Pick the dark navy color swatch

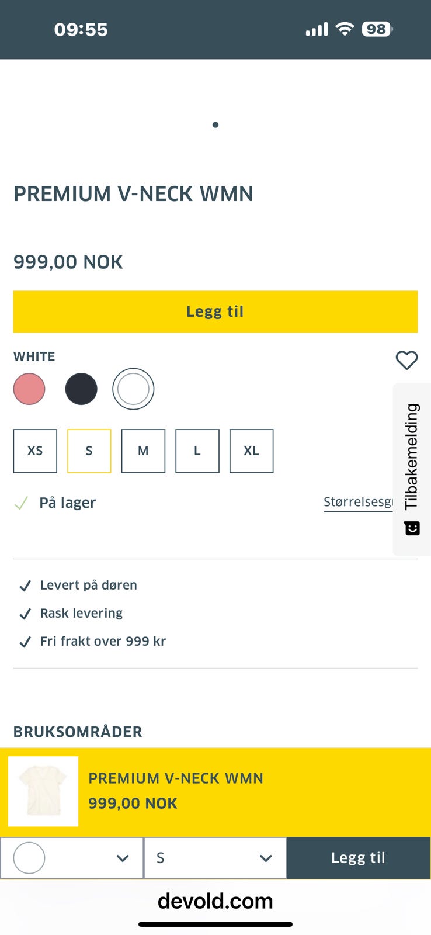point(81,389)
